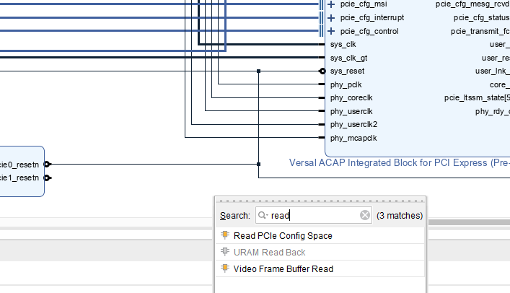Select Read PCIe Config Space from results
The width and height of the screenshot is (510, 293).
pos(283,236)
